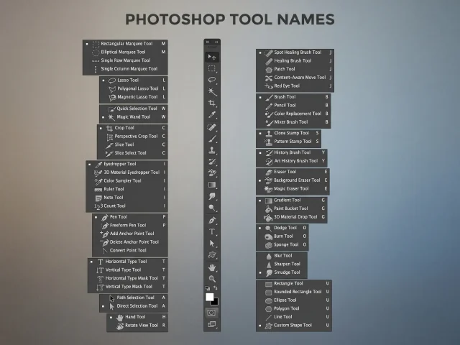Choose Convert Point Tool entry
Image resolution: width=460 pixels, height=345 pixels.
point(130,251)
